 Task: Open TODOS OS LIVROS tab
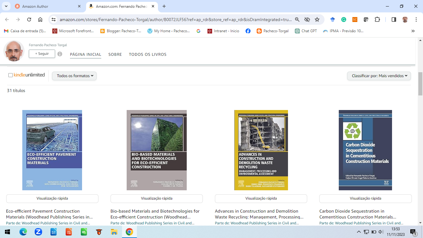[148, 54]
